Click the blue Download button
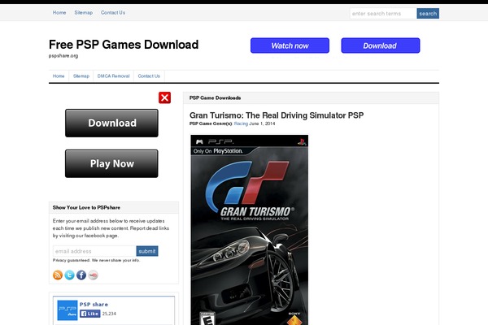 tap(381, 45)
